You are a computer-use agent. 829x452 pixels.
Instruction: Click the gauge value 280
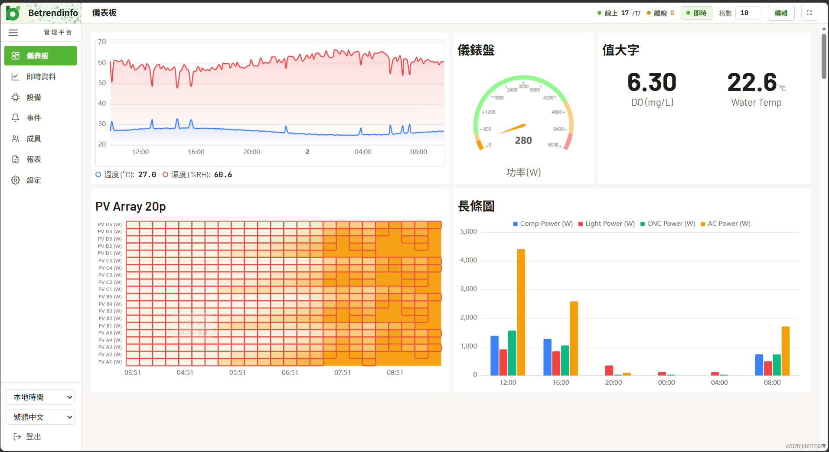tap(523, 140)
